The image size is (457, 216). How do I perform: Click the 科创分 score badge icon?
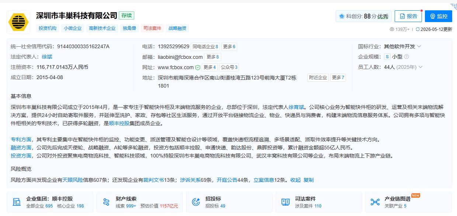point(342,16)
